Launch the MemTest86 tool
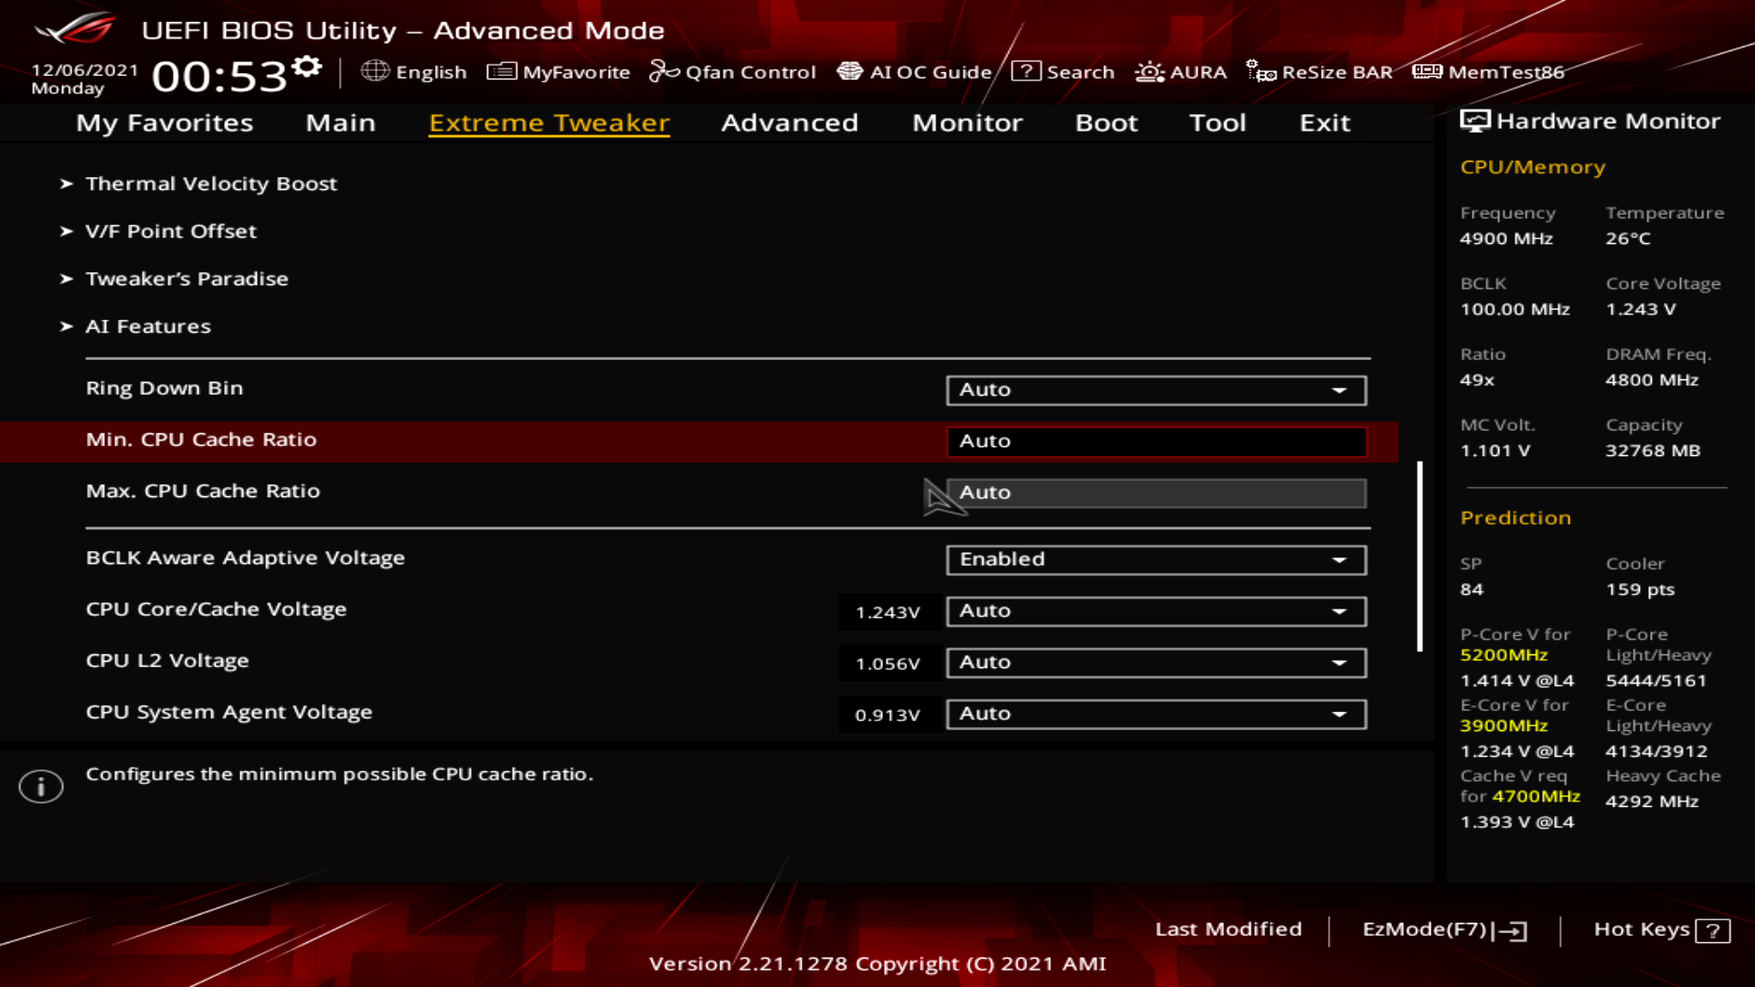 1488,71
